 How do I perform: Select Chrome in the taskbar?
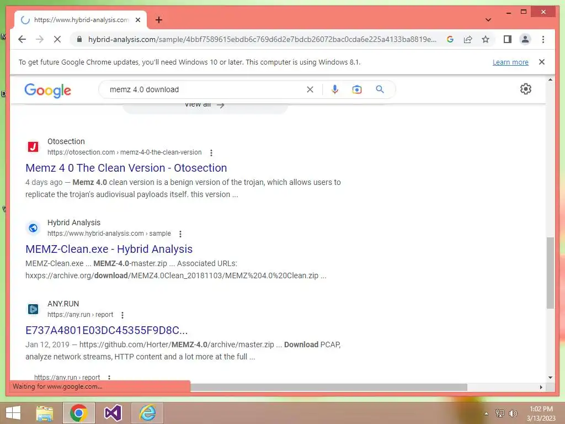(x=78, y=413)
